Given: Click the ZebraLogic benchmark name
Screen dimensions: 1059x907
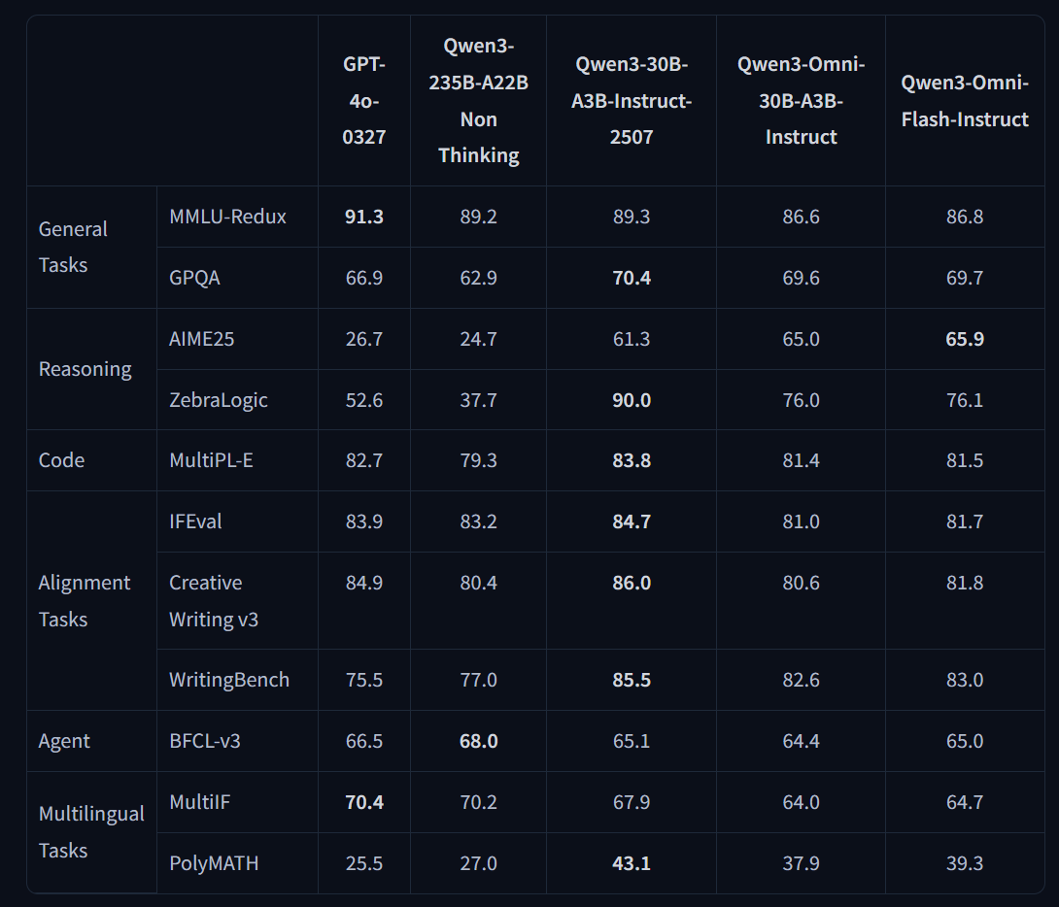Looking at the screenshot, I should point(219,400).
